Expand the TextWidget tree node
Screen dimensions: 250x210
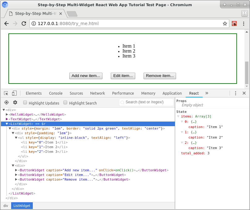7,119
